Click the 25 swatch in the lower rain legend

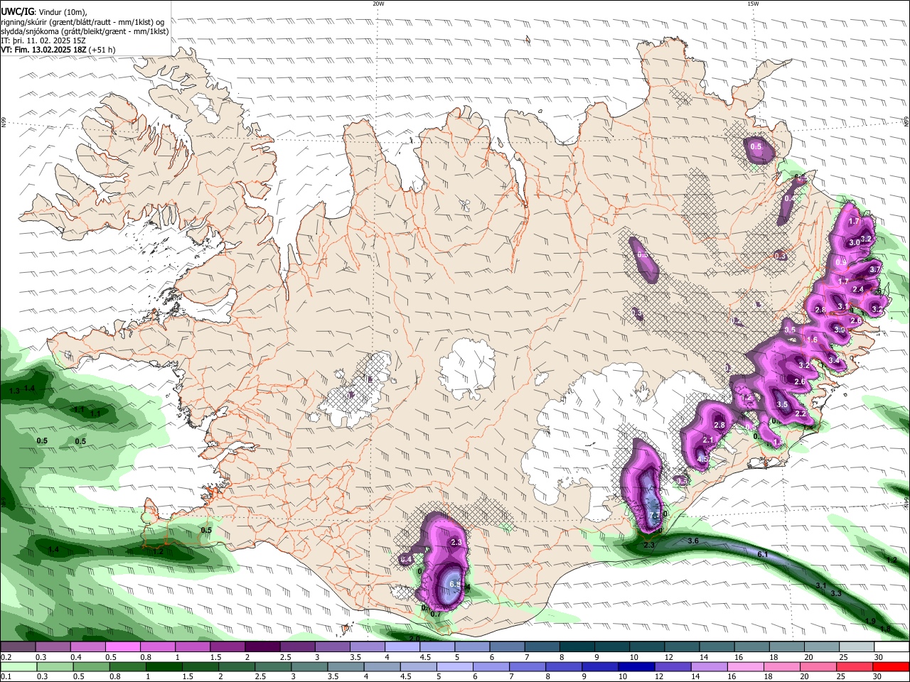click(855, 666)
